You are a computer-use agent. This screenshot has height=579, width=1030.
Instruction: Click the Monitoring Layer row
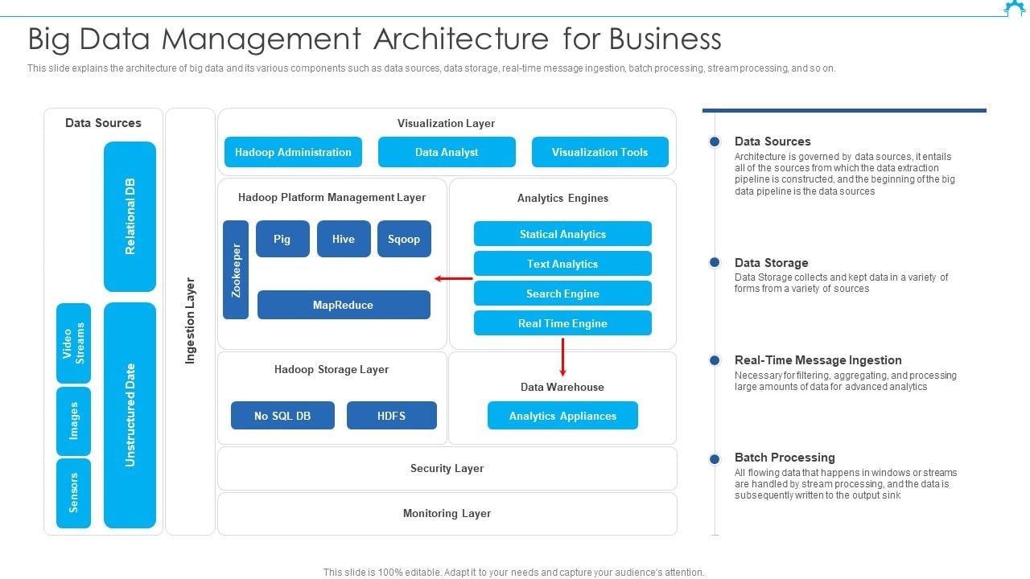click(x=447, y=513)
